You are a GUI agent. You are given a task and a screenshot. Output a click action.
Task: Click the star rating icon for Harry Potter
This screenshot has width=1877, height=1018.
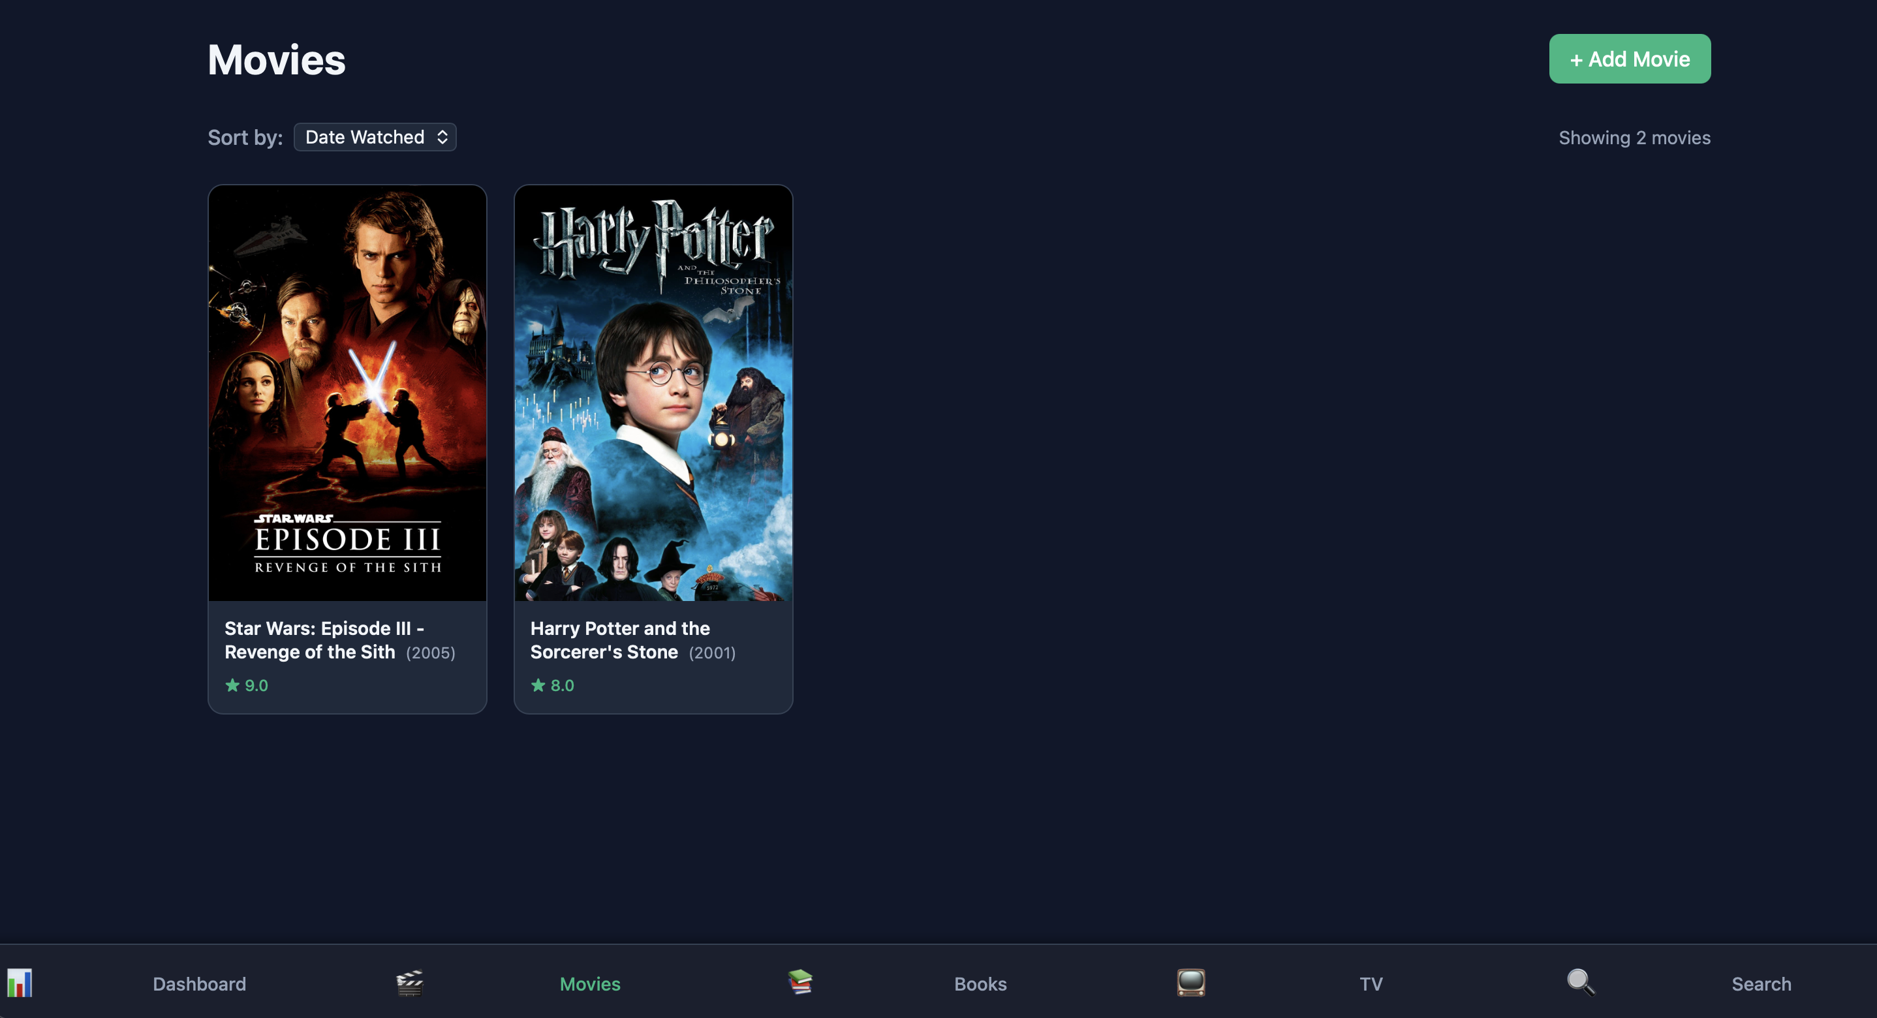point(538,685)
